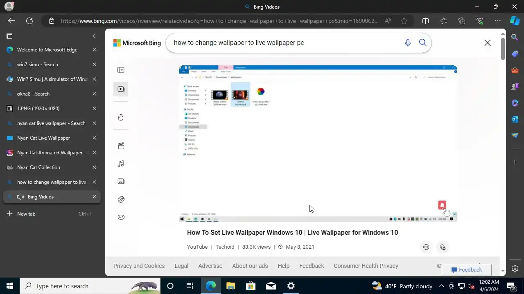Submit Bing search with magnifier icon
Screen dimensions: 524x294
tap(423, 43)
